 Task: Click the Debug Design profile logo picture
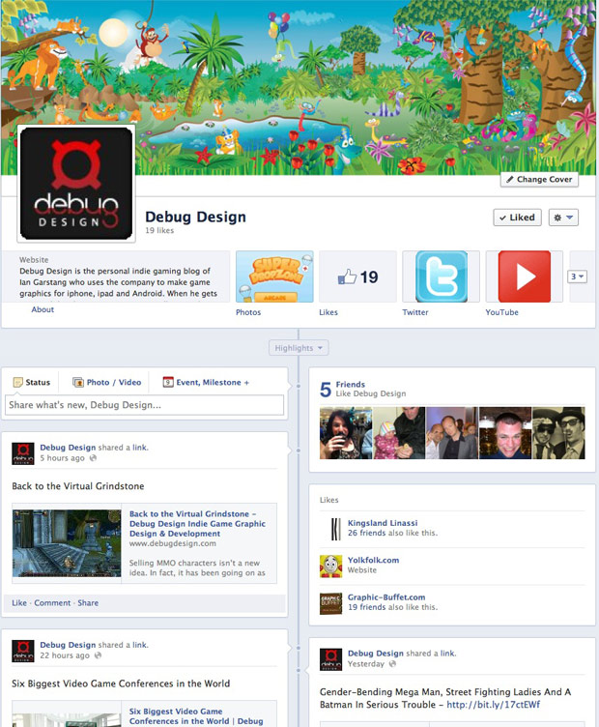[76, 183]
